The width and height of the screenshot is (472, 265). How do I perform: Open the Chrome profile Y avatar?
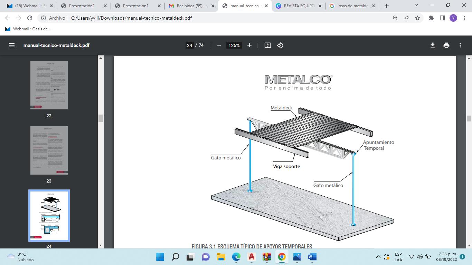(453, 18)
